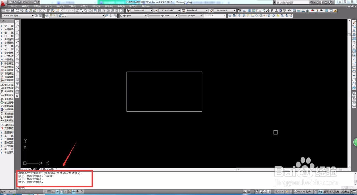Image resolution: width=357 pixels, height=195 pixels.
Task: Click the red car icon in Tangent toolbar
Action: point(313,10)
